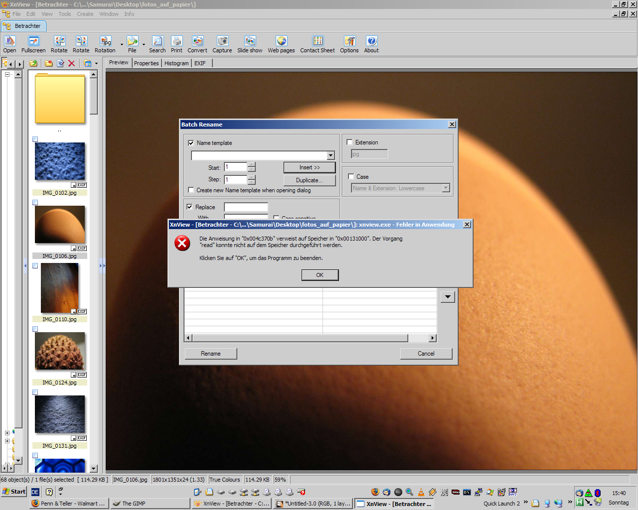Click the new folder browser icon
This screenshot has height=510, width=638.
pyautogui.click(x=49, y=63)
